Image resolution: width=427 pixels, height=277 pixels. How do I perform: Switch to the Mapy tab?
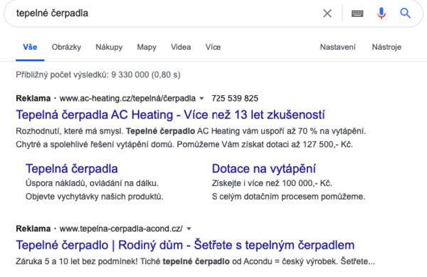[147, 47]
